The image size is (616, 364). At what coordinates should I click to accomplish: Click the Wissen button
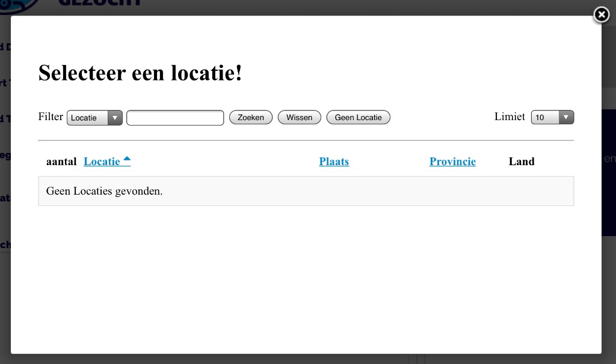300,117
